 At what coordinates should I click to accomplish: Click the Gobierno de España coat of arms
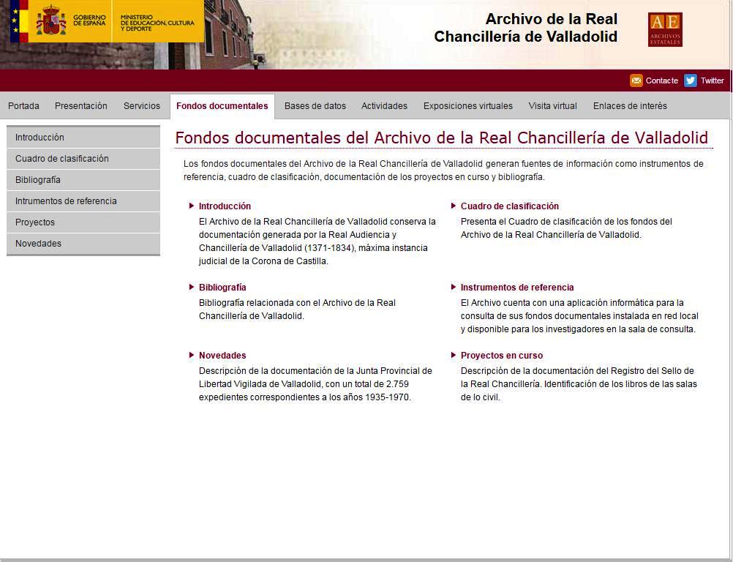pos(51,20)
